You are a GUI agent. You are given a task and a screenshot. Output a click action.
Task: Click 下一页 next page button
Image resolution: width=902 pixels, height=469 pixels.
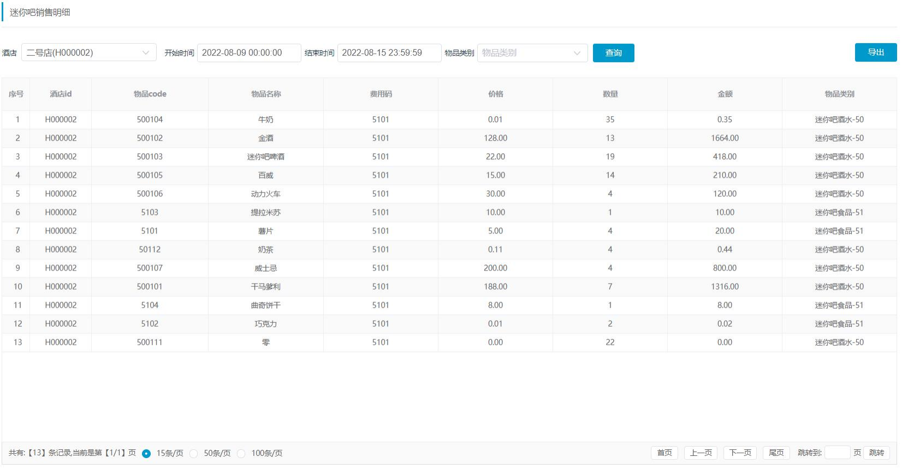click(740, 453)
